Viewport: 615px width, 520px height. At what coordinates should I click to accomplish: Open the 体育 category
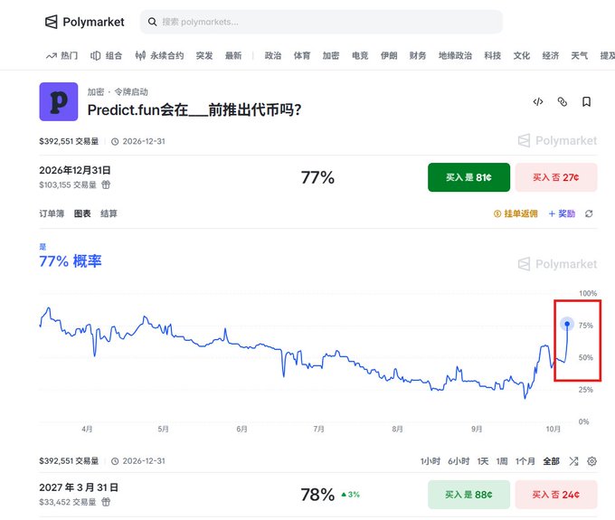coord(302,56)
